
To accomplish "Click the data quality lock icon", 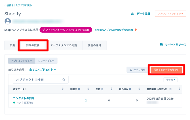I will point(132,14).
